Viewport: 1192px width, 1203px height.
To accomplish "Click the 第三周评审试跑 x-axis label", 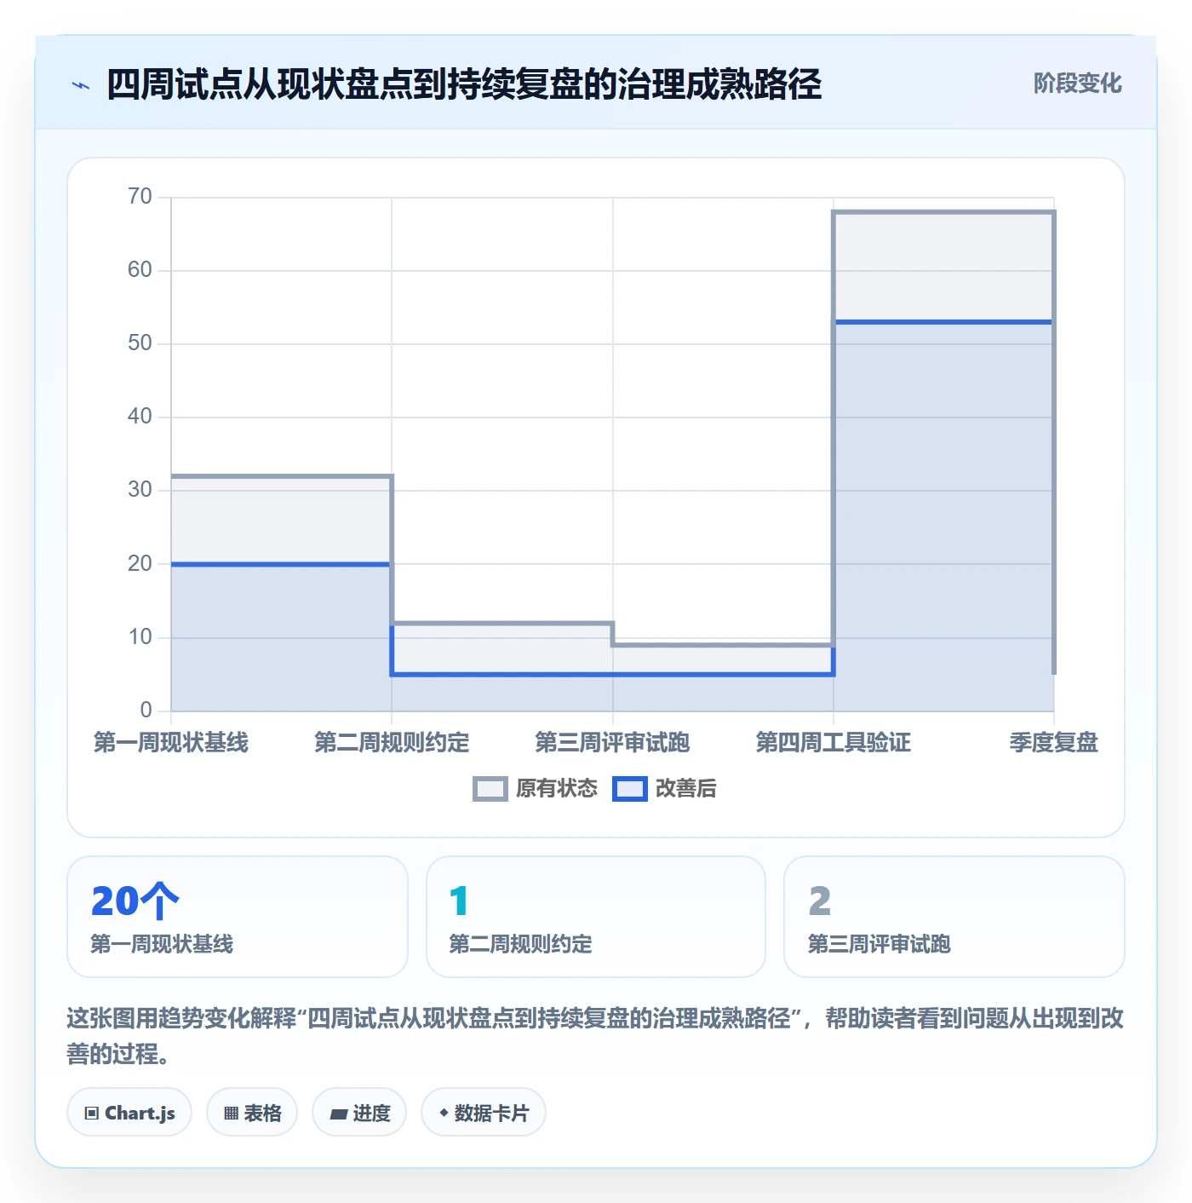I will point(612,743).
